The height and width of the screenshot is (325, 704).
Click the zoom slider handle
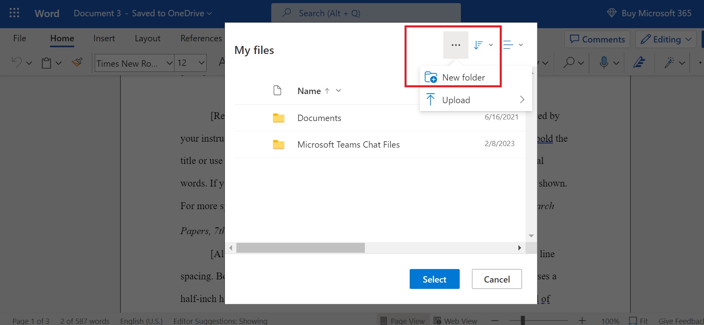pyautogui.click(x=523, y=320)
